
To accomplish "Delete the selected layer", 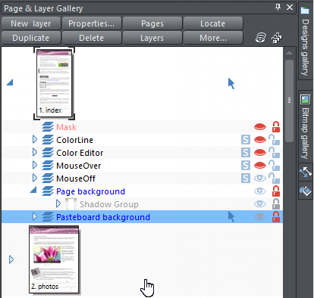I will (x=91, y=38).
